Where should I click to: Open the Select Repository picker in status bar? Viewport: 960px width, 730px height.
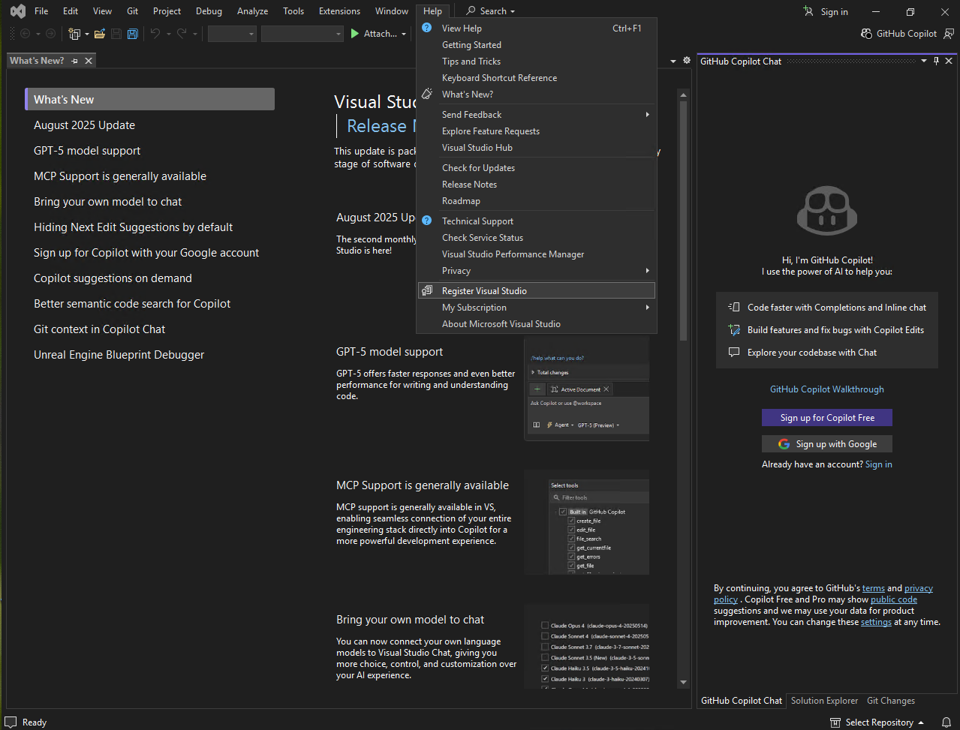[x=879, y=722]
